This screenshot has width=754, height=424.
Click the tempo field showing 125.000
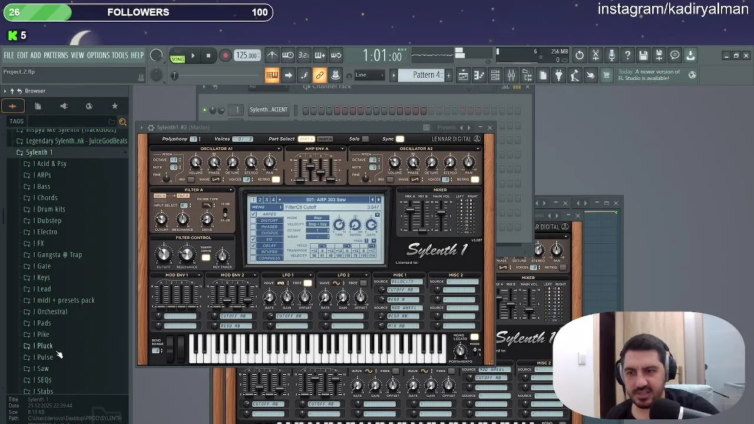pyautogui.click(x=247, y=55)
